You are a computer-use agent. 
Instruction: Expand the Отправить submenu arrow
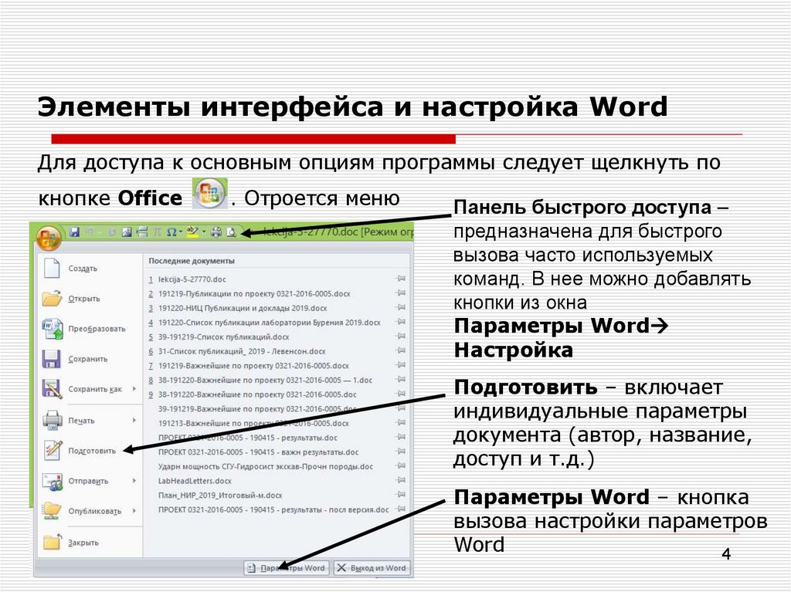pos(134,481)
